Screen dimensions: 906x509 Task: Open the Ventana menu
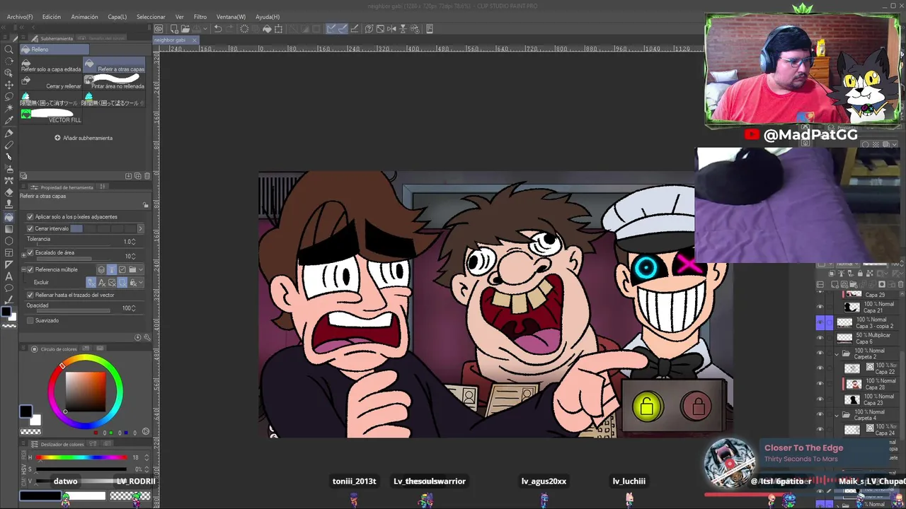pyautogui.click(x=231, y=16)
